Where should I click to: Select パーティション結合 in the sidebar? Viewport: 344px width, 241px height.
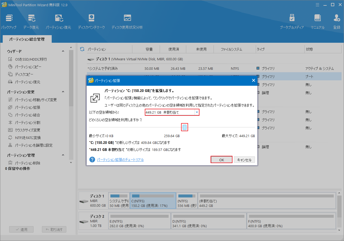tap(24, 115)
